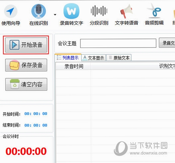Switch to the 原始文本 tab

coord(119,58)
